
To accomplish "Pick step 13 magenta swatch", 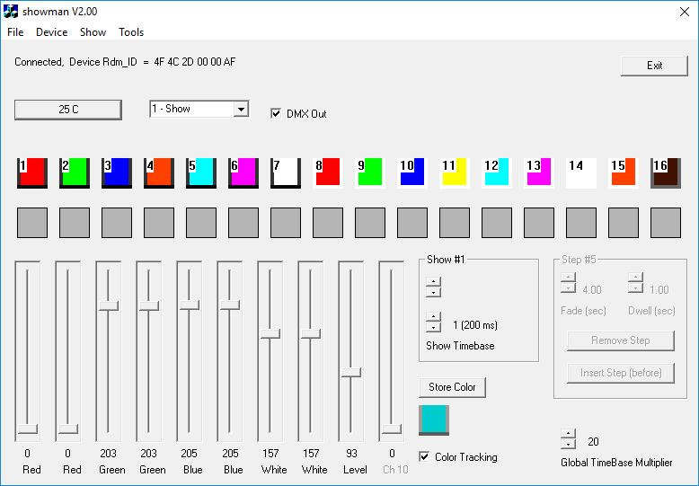I will point(539,172).
